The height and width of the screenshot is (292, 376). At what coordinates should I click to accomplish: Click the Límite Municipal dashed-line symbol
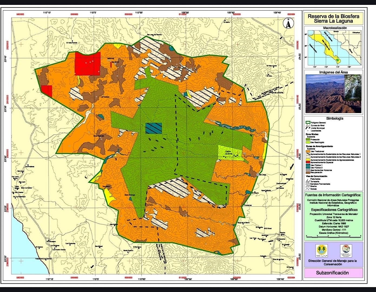(308, 128)
